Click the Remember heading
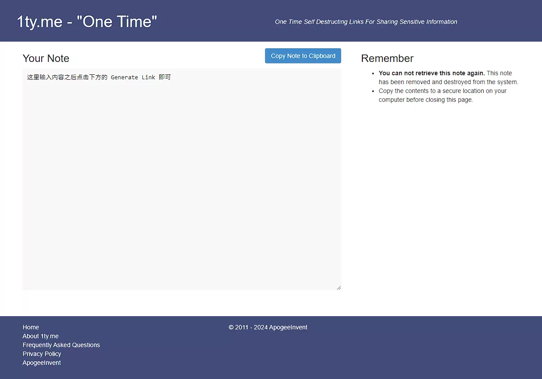The height and width of the screenshot is (379, 542). coord(387,58)
